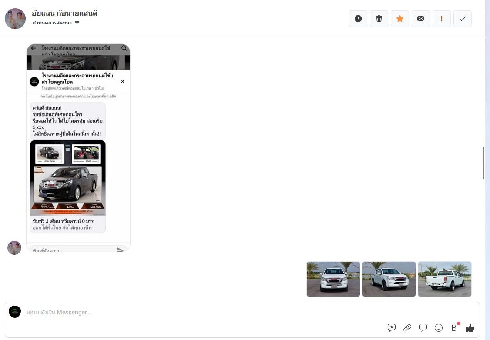The width and height of the screenshot is (490, 340).
Task: Click the conversation vertical scrollbar
Action: (x=483, y=163)
